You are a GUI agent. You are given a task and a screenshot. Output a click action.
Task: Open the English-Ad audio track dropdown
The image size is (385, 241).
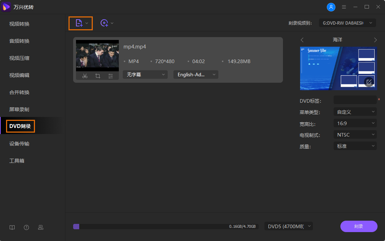click(x=196, y=75)
